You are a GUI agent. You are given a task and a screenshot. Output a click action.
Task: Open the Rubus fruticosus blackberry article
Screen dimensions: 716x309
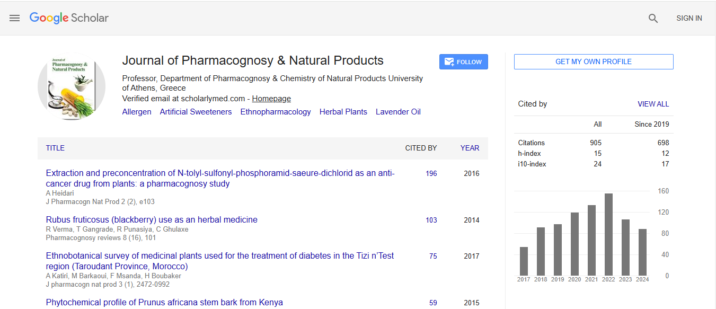click(x=152, y=220)
